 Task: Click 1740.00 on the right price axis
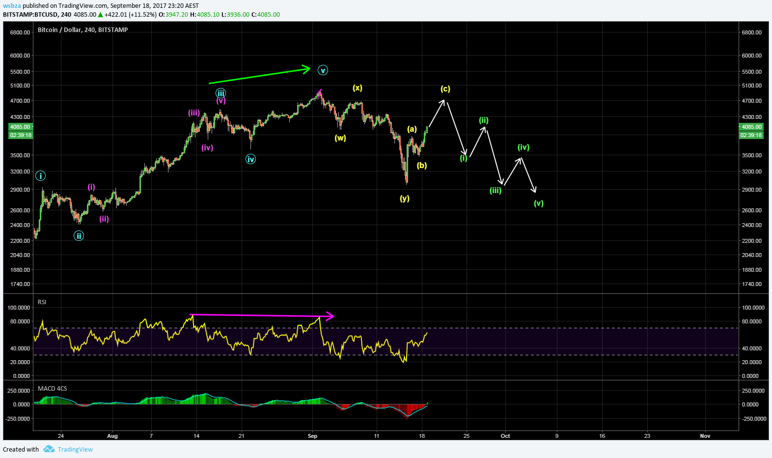(752, 284)
